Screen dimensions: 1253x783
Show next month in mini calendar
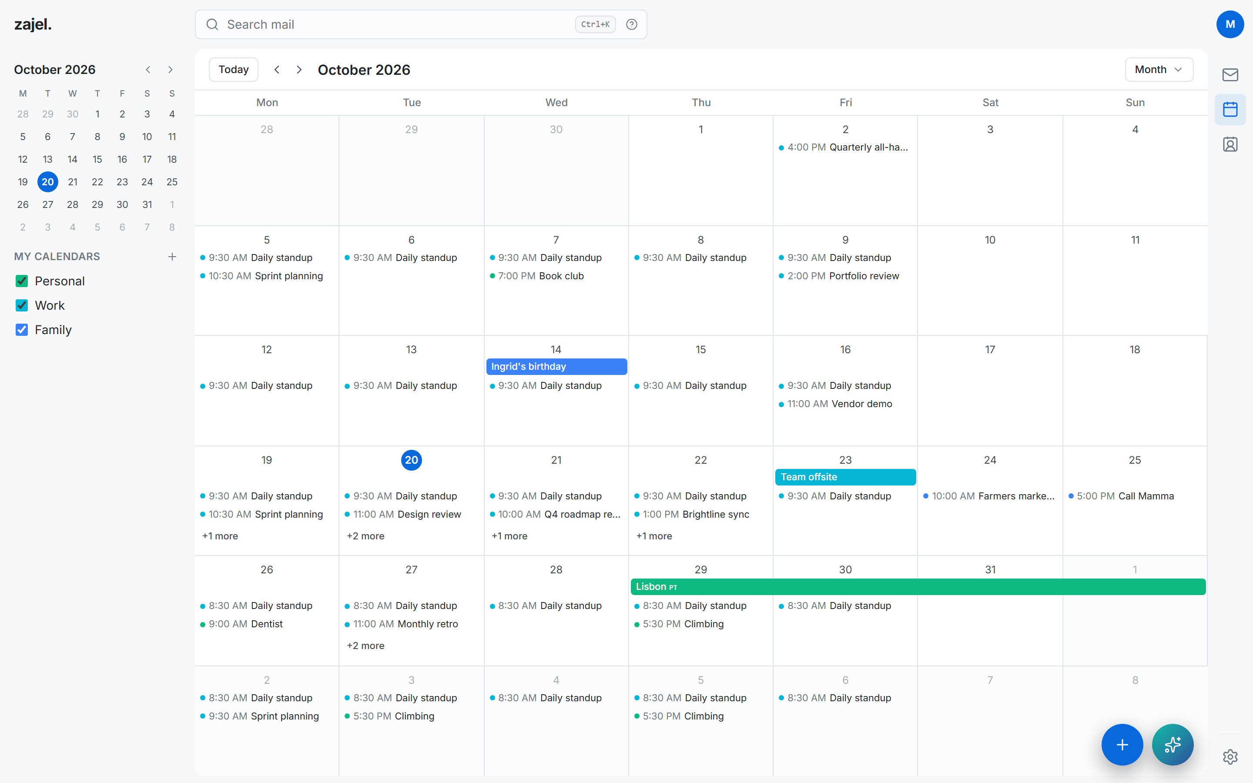[171, 70]
